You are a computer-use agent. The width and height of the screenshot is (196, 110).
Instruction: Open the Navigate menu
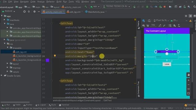[x=24, y=2]
